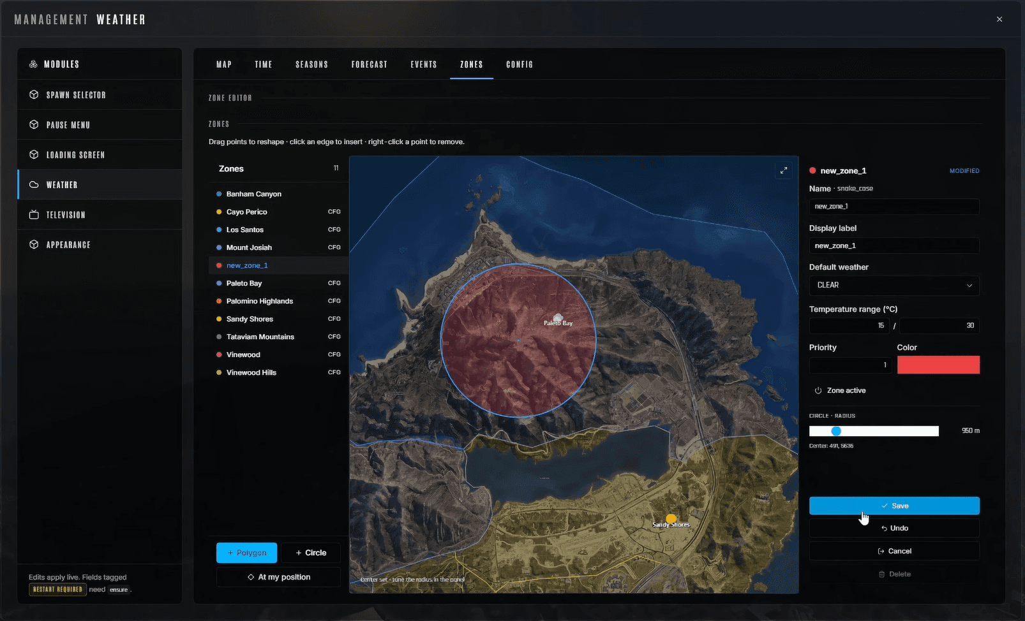The image size is (1025, 621).
Task: Add a new Circle zone
Action: coord(311,553)
